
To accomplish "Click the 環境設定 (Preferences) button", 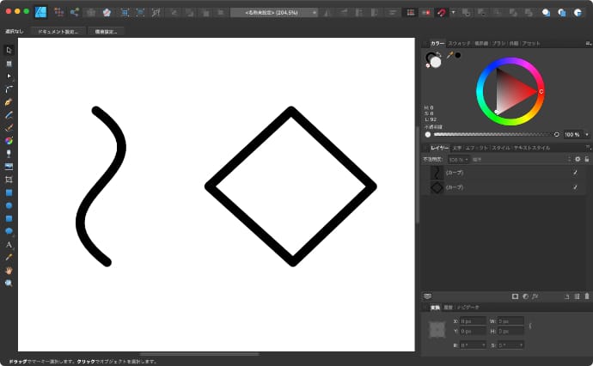I will 104,31.
